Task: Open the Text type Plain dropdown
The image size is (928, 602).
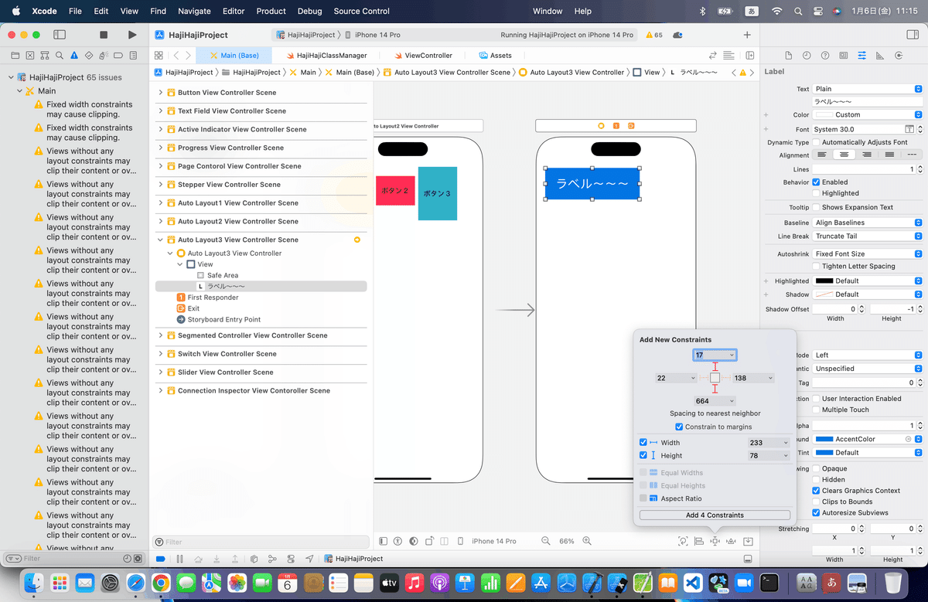Action: pyautogui.click(x=868, y=89)
